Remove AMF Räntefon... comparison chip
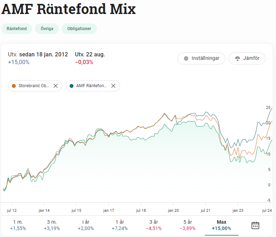 113,86
